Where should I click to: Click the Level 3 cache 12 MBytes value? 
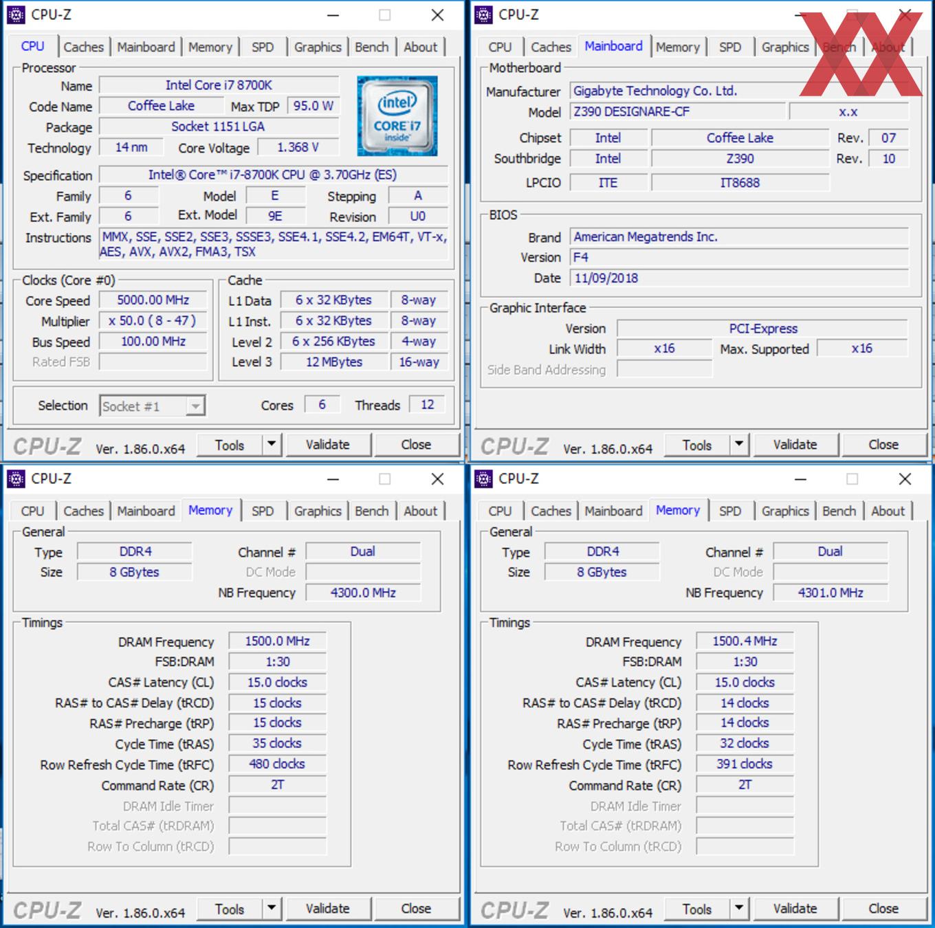pos(334,362)
